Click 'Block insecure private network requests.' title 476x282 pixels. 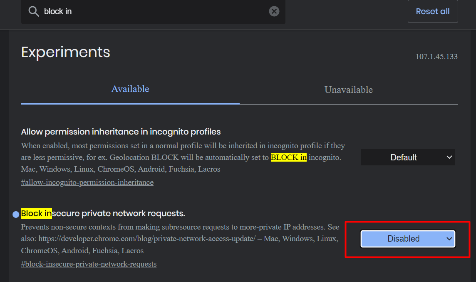tap(103, 214)
